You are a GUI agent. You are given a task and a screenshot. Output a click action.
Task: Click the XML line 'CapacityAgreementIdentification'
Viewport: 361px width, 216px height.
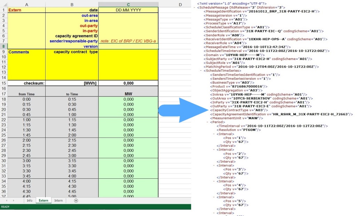coord(281,114)
